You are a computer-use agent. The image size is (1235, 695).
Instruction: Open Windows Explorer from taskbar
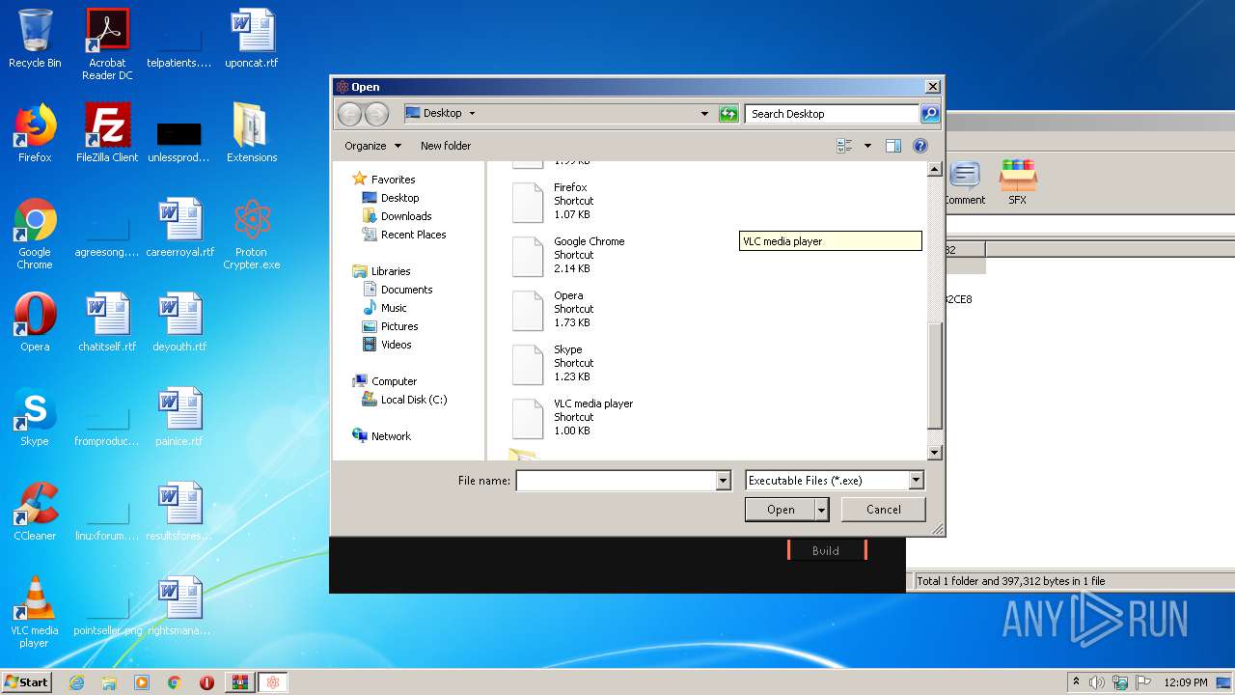(109, 682)
